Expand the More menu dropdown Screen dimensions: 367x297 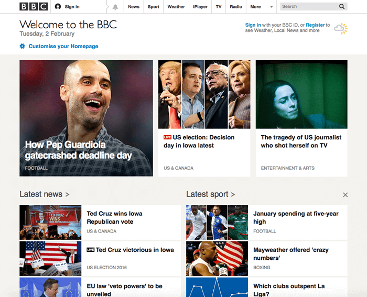[x=271, y=7]
